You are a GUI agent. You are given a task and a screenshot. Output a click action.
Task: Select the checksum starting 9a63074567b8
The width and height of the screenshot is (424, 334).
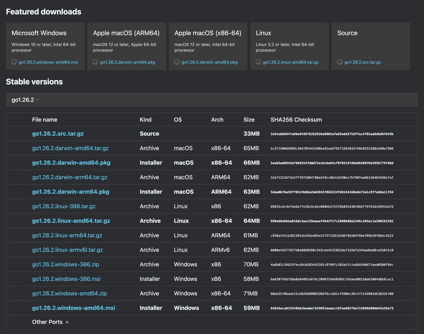click(332, 279)
